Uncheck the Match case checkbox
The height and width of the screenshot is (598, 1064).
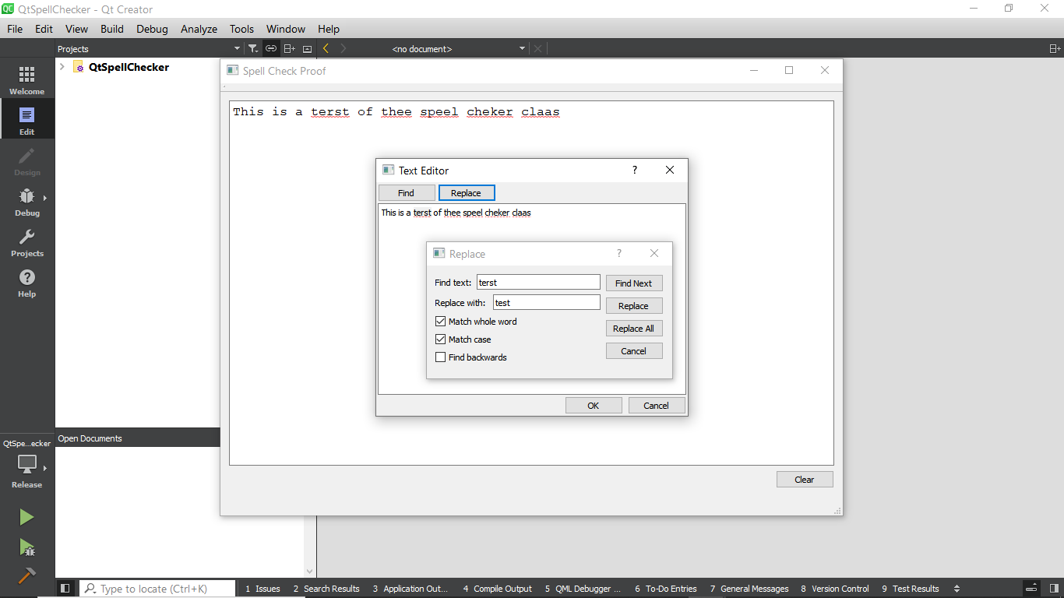click(x=441, y=339)
